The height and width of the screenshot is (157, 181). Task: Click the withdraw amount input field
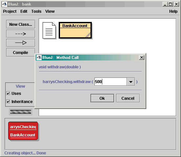111,82
